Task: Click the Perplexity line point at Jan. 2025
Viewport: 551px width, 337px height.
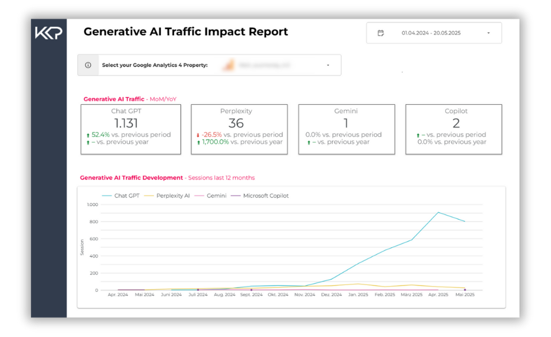Action: pos(358,284)
